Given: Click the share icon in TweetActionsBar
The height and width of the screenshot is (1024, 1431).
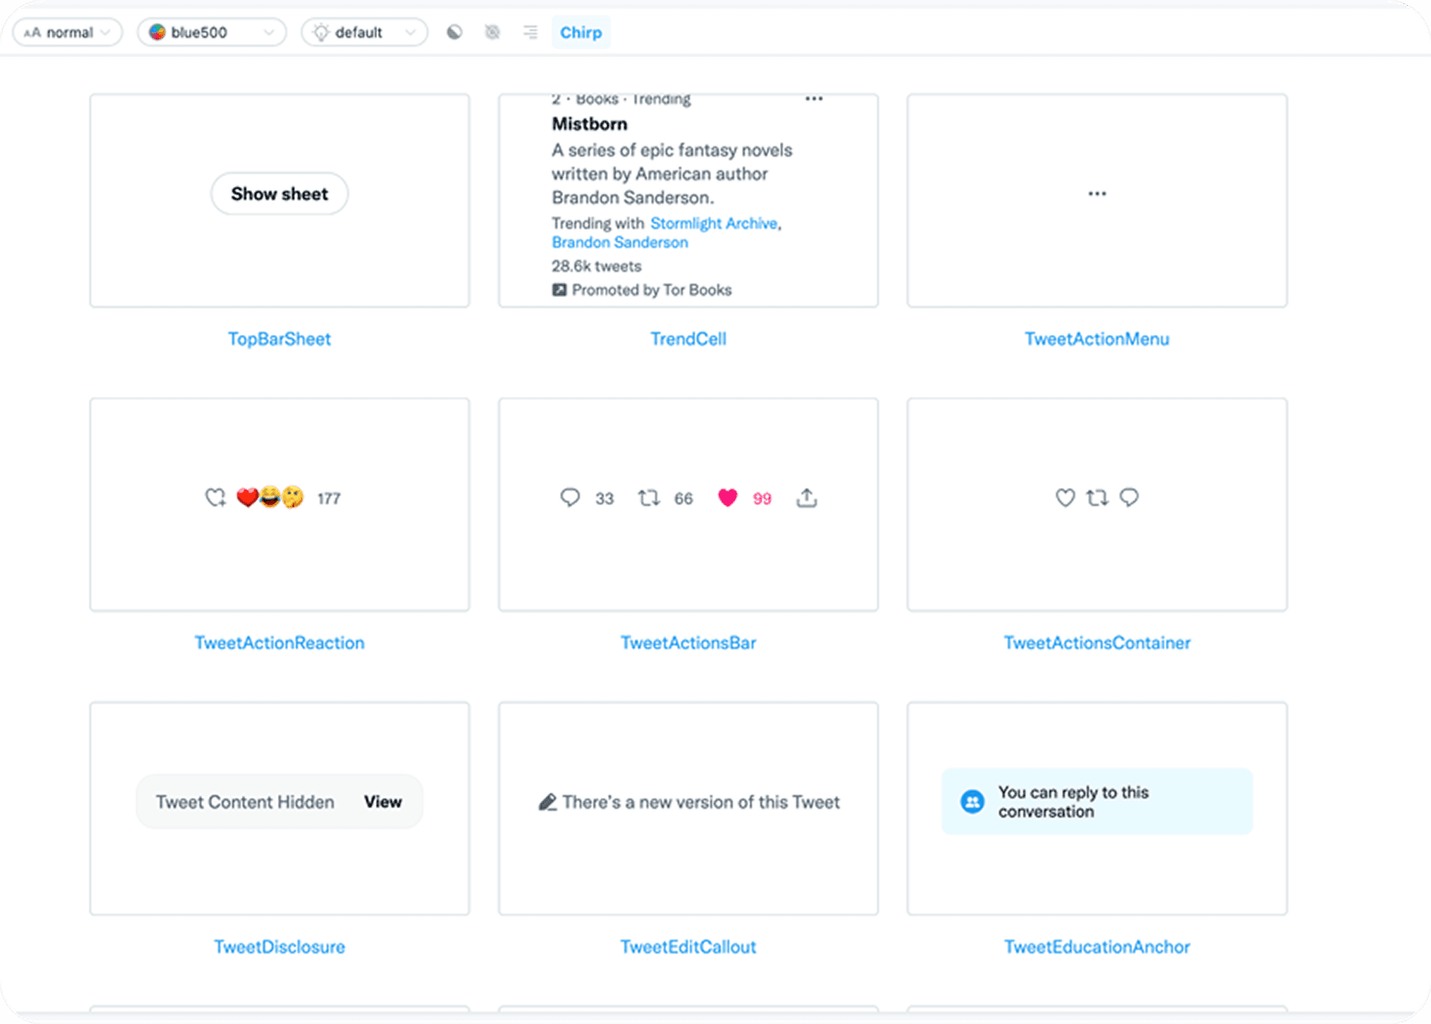Looking at the screenshot, I should click(807, 497).
